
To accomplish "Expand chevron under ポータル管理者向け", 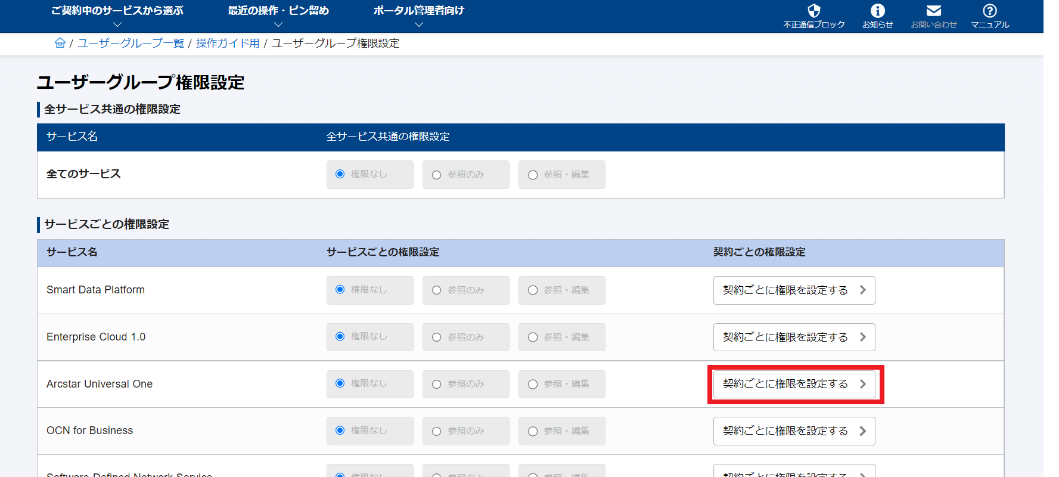I will (x=418, y=24).
